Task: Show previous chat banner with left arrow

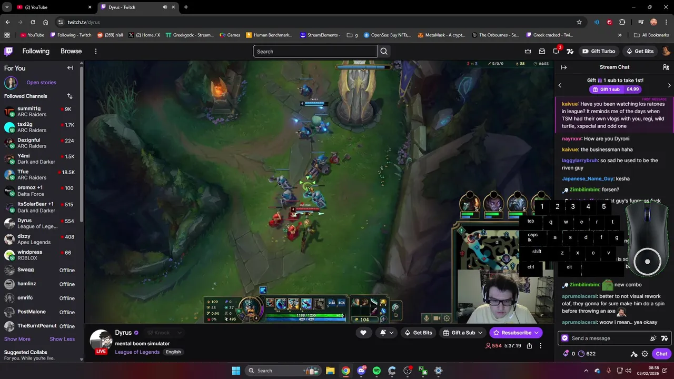Action: 560,85
